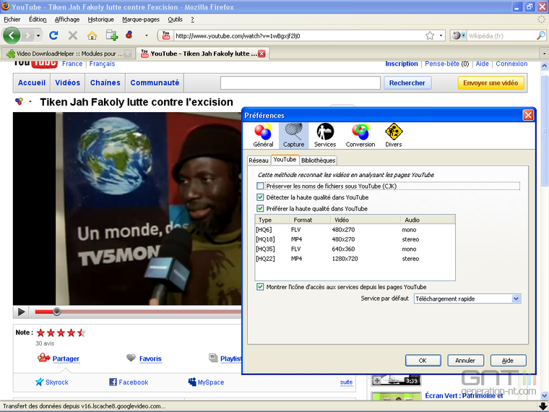Image resolution: width=549 pixels, height=412 pixels.
Task: Confirm preferences with OK button
Action: coord(423,361)
